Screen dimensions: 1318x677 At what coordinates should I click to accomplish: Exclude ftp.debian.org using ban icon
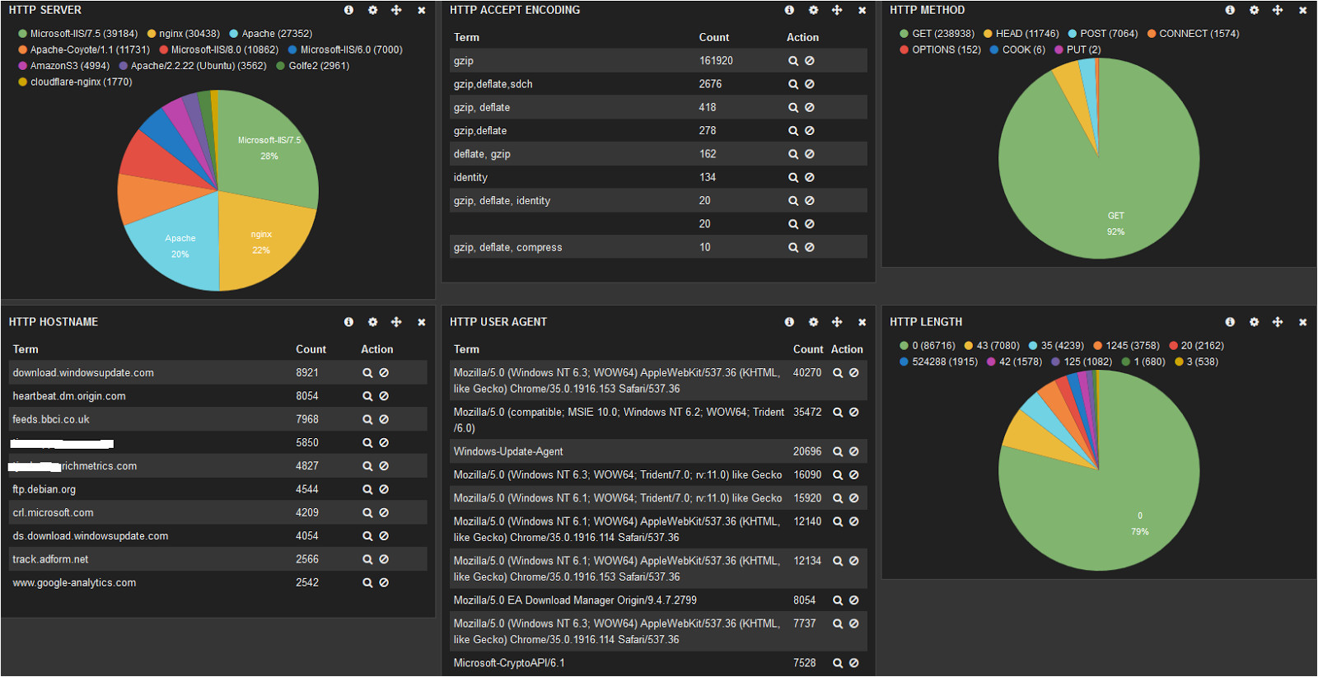(384, 489)
